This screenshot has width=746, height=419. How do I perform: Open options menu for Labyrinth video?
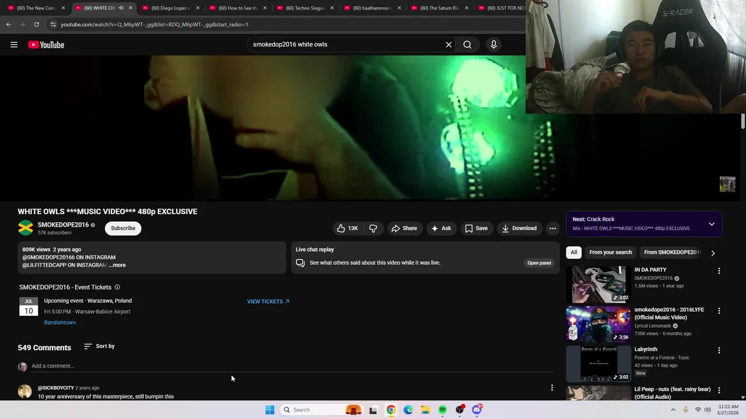[719, 350]
